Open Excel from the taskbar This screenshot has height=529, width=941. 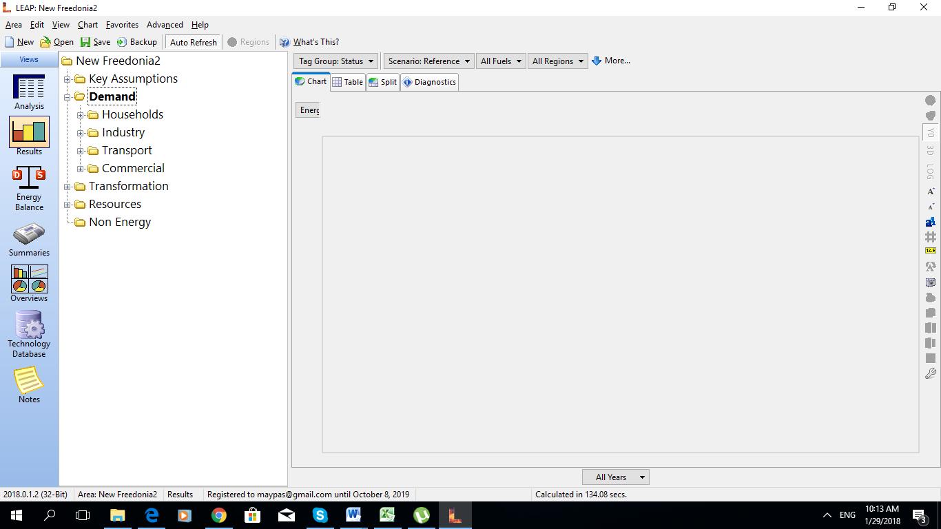click(x=387, y=515)
